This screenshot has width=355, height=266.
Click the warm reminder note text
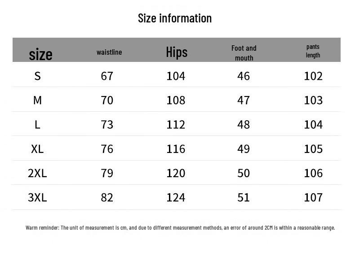click(180, 228)
